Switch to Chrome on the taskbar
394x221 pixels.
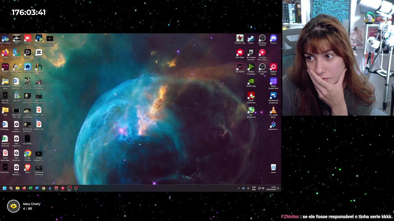[43, 188]
